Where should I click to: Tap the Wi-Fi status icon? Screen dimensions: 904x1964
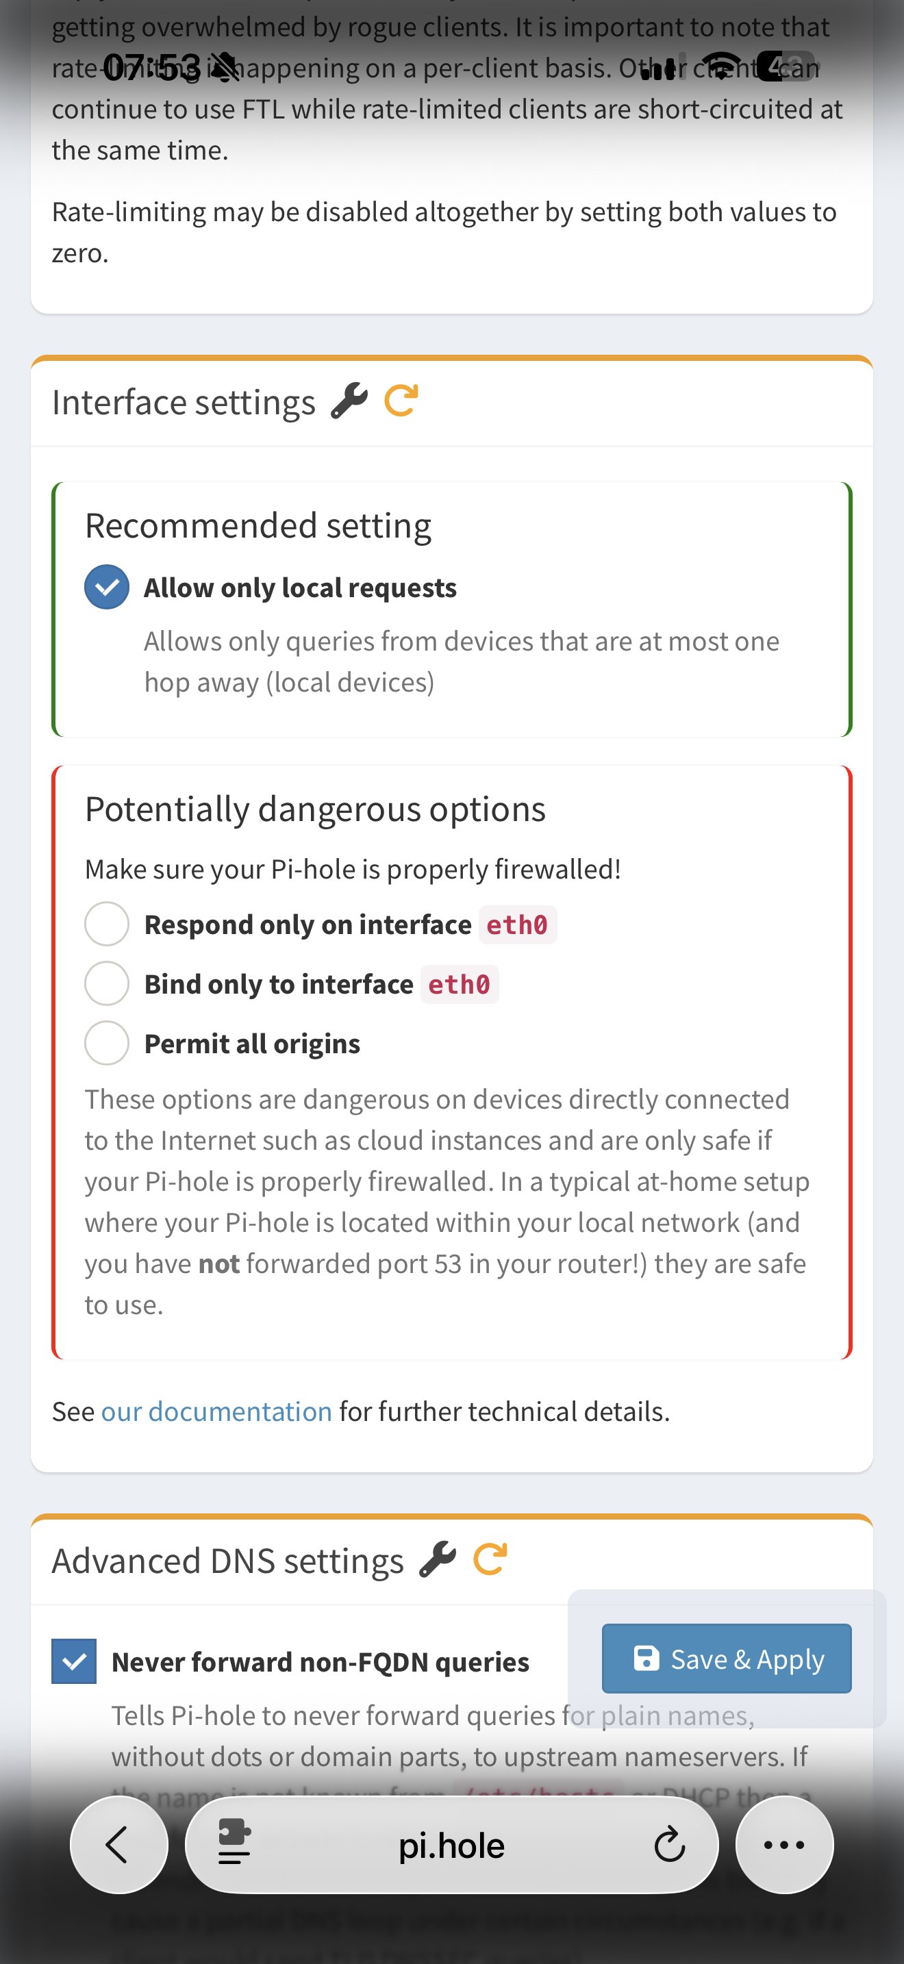click(720, 66)
